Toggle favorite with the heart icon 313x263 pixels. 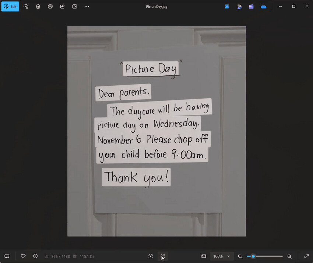point(23,256)
